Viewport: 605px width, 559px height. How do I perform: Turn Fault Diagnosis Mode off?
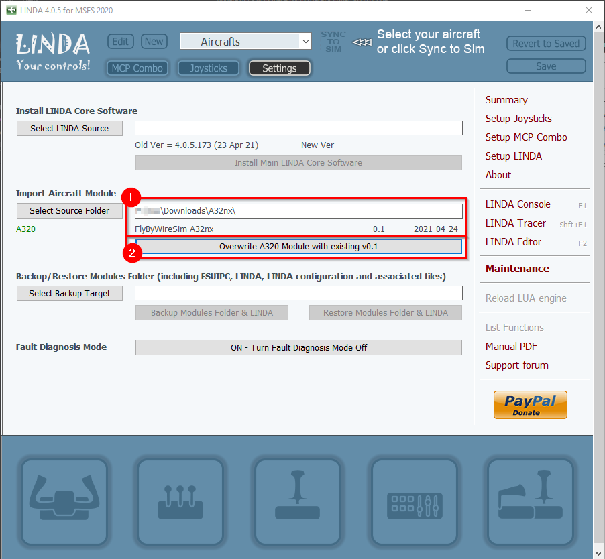point(298,347)
